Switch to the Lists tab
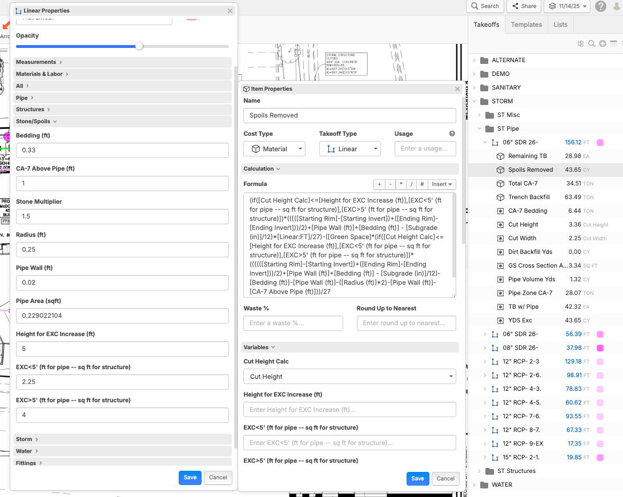Viewport: 623px width, 497px height. click(x=560, y=25)
